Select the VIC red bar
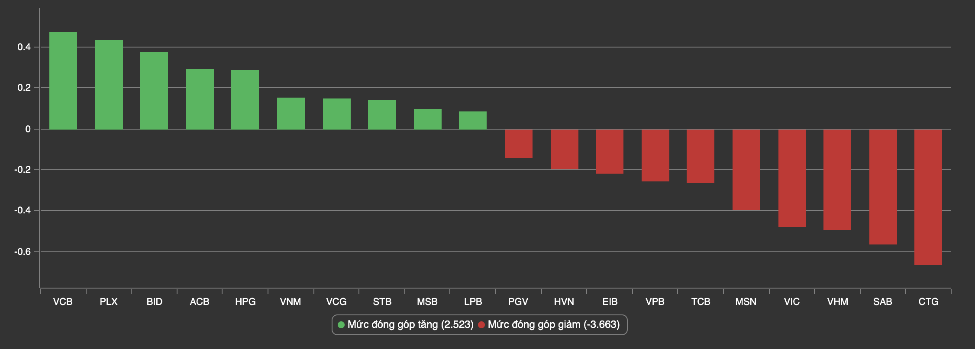This screenshot has height=349, width=975. [x=792, y=178]
